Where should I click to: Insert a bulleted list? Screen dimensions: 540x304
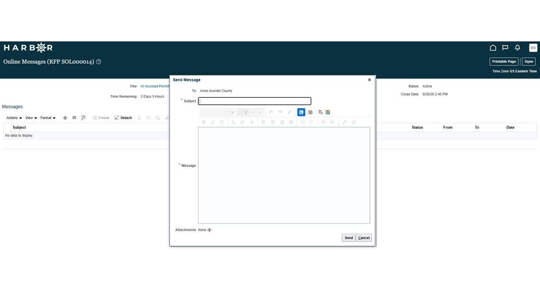(302, 122)
